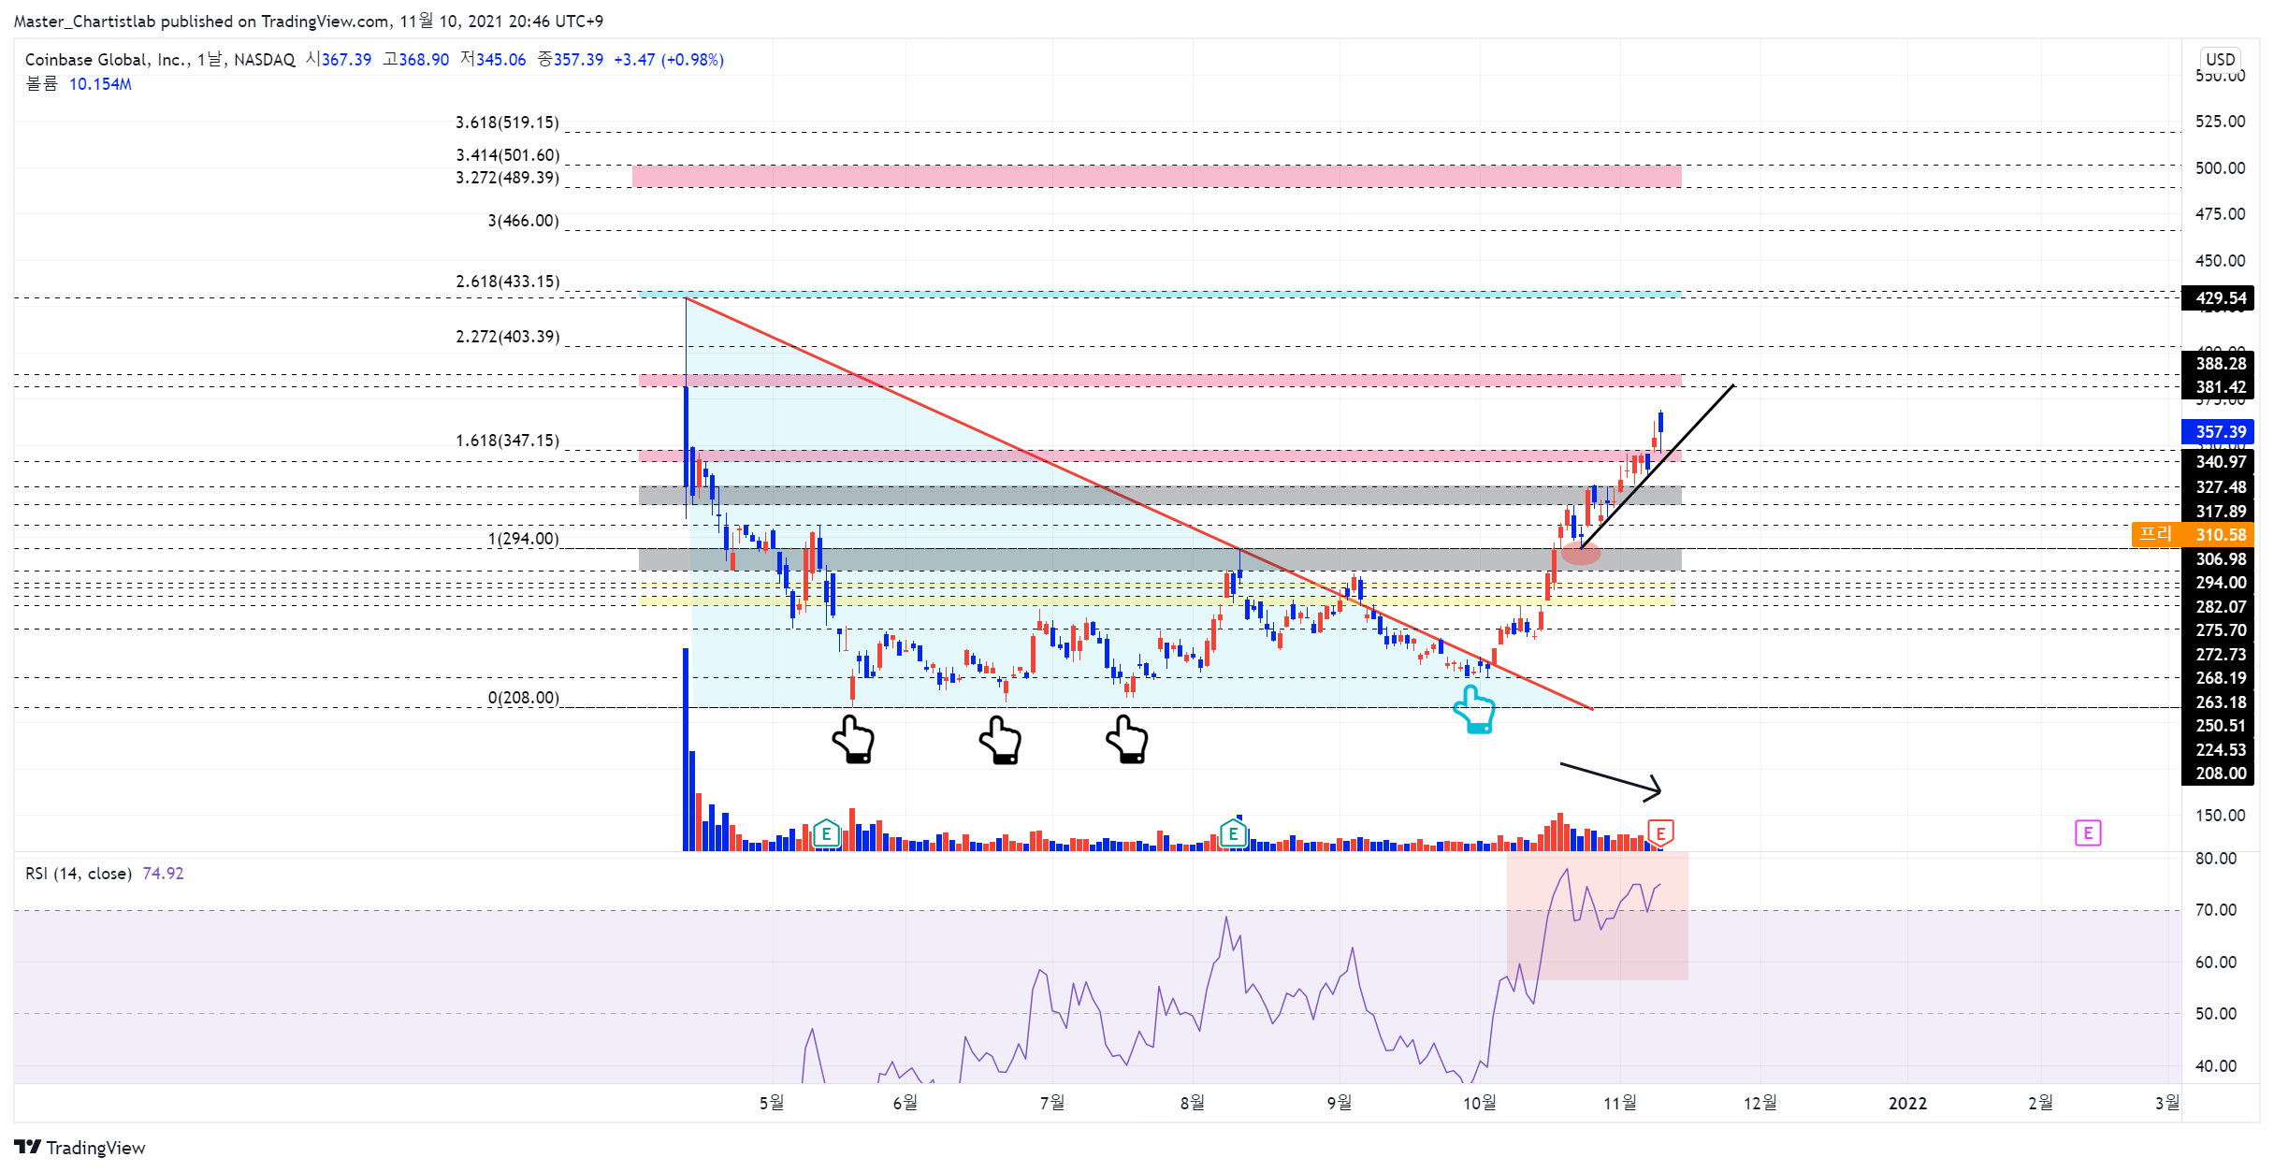Click the 2022 label on the time axis

point(1907,1103)
